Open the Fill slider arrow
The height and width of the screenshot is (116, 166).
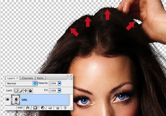tap(59, 90)
